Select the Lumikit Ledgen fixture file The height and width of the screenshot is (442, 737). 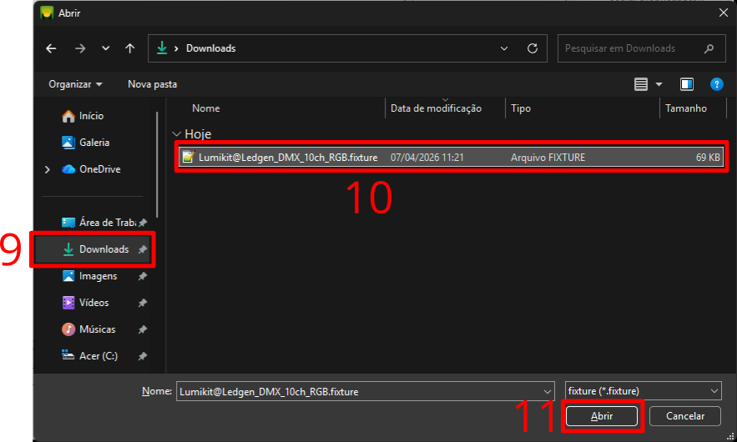[288, 157]
